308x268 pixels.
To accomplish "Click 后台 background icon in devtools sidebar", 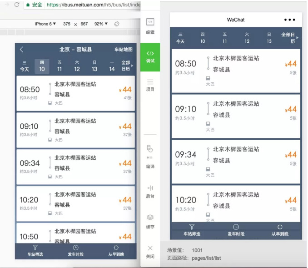I will pos(150,188).
